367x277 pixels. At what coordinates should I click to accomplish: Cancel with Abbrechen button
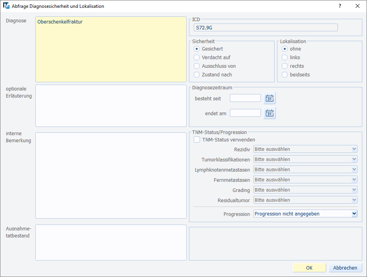click(345, 268)
